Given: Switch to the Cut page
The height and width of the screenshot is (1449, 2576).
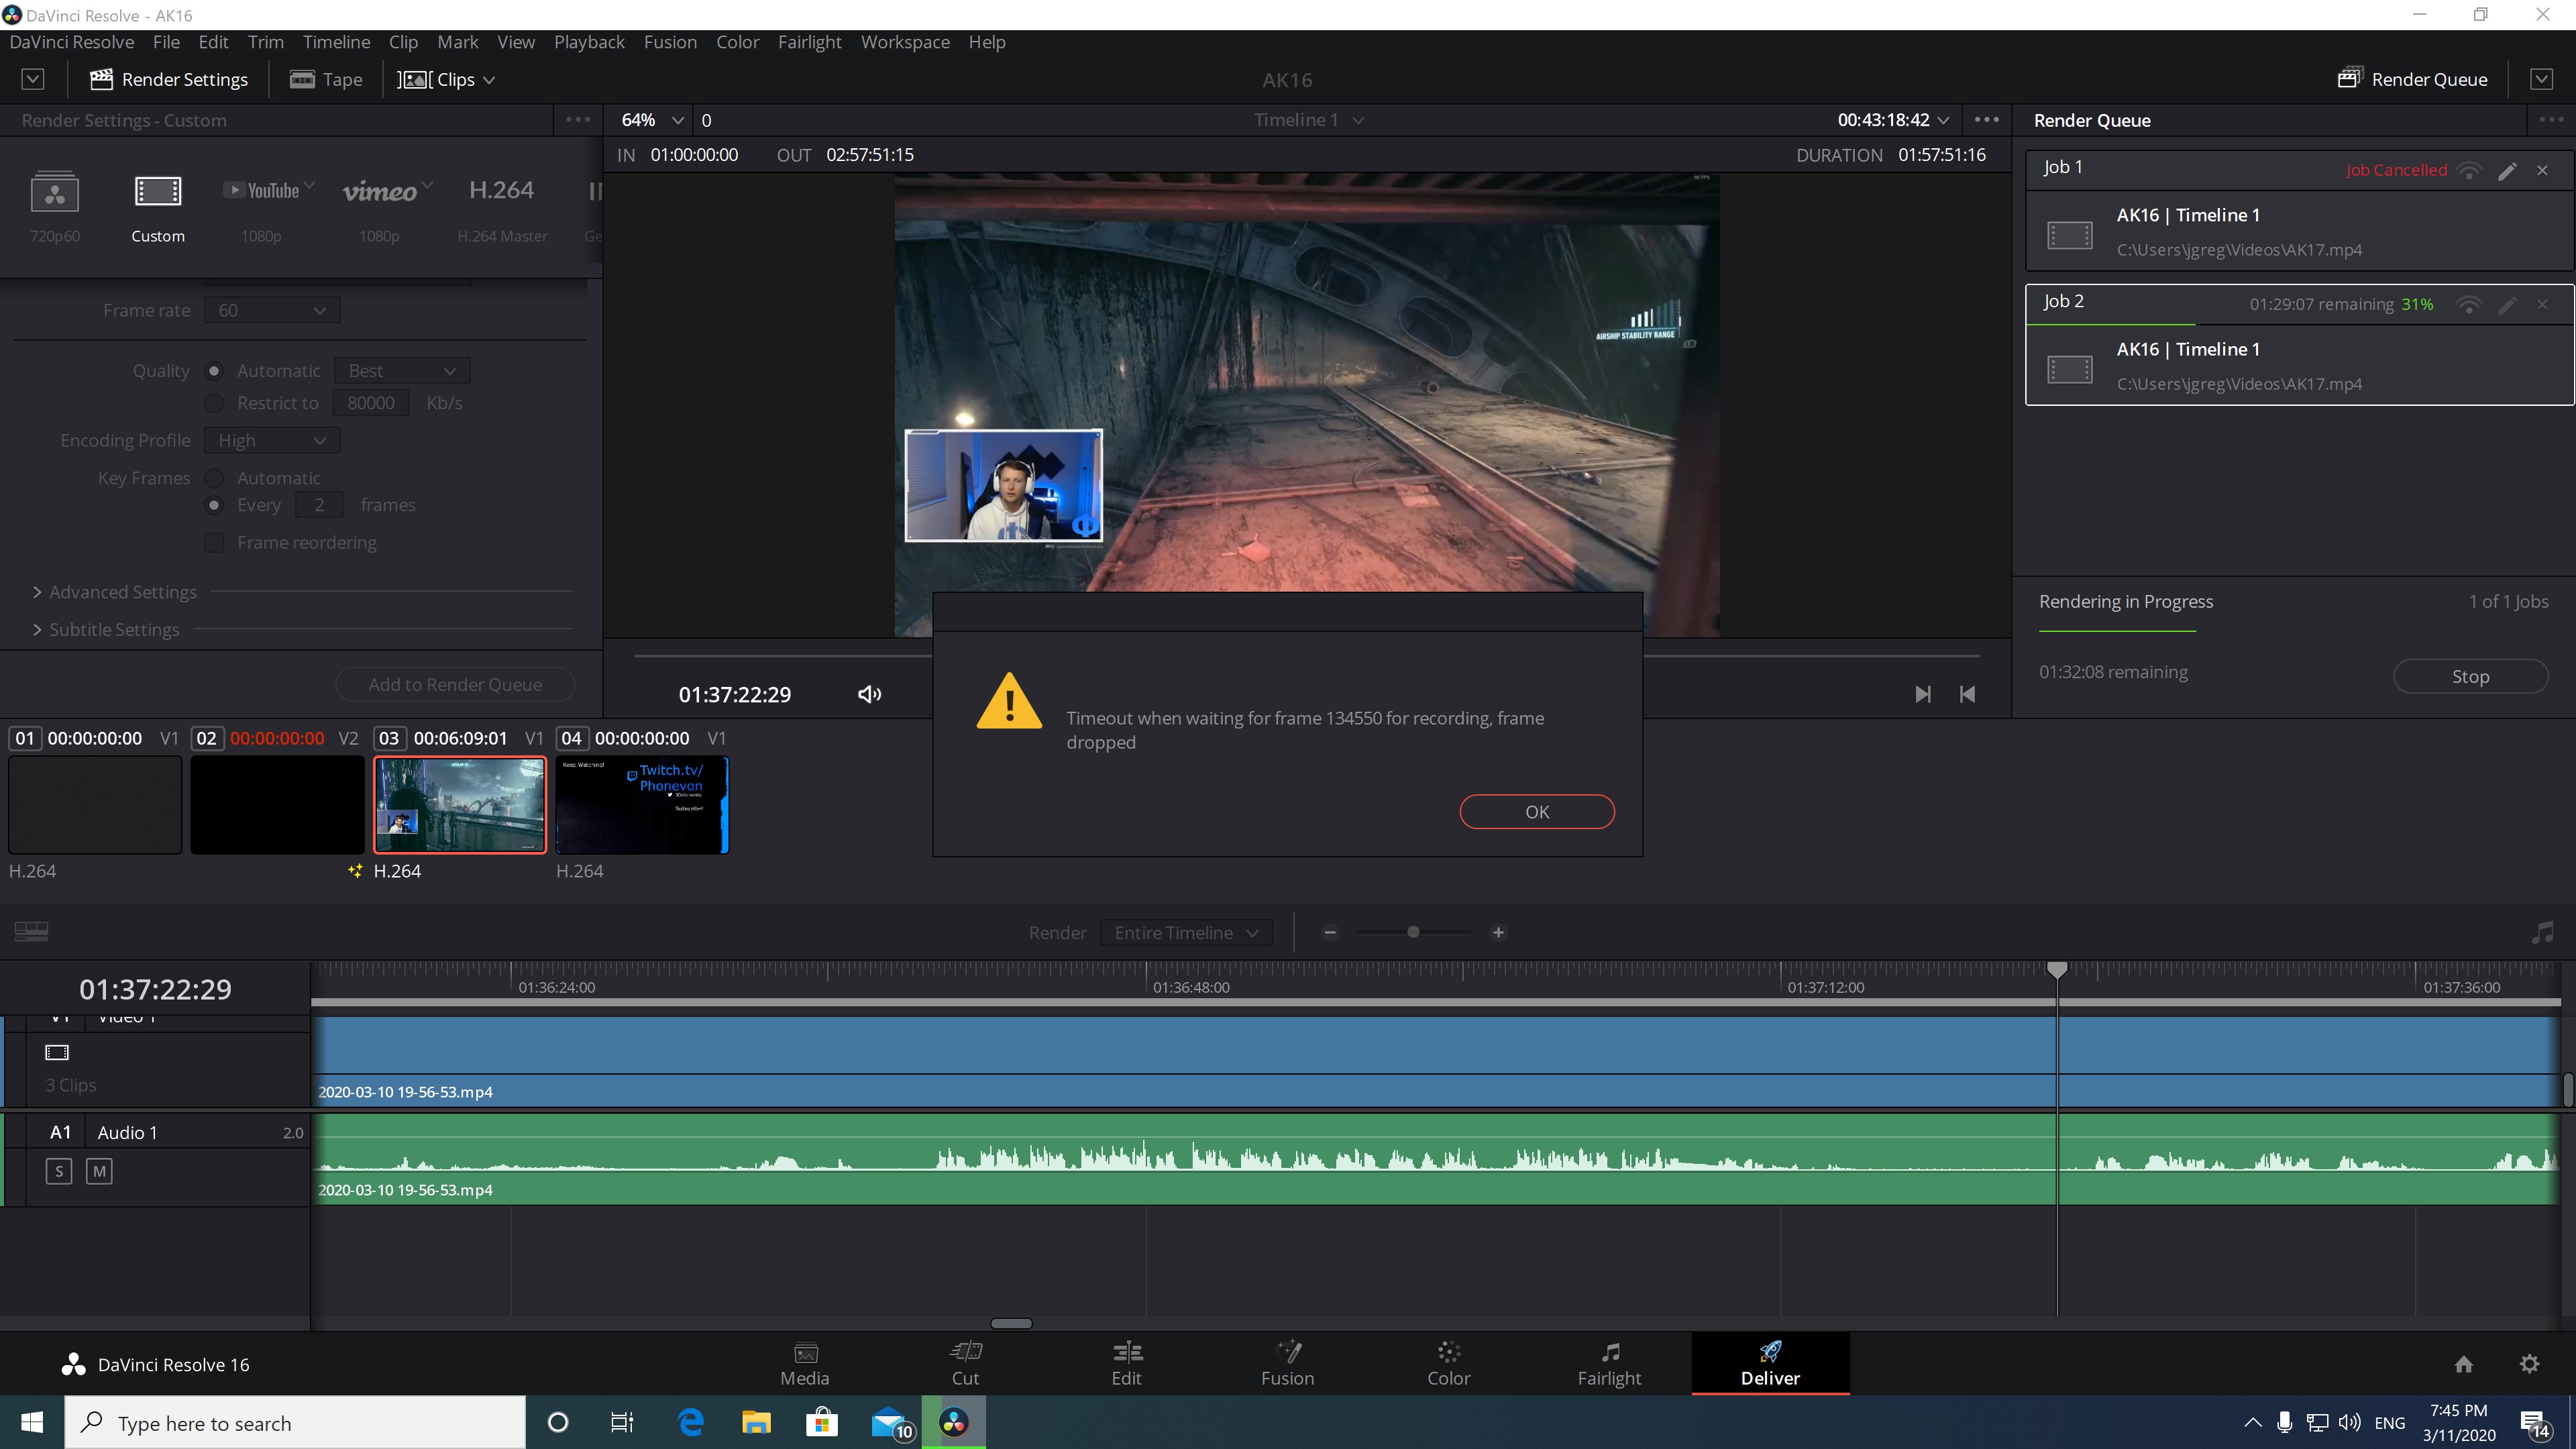Looking at the screenshot, I should pyautogui.click(x=965, y=1364).
